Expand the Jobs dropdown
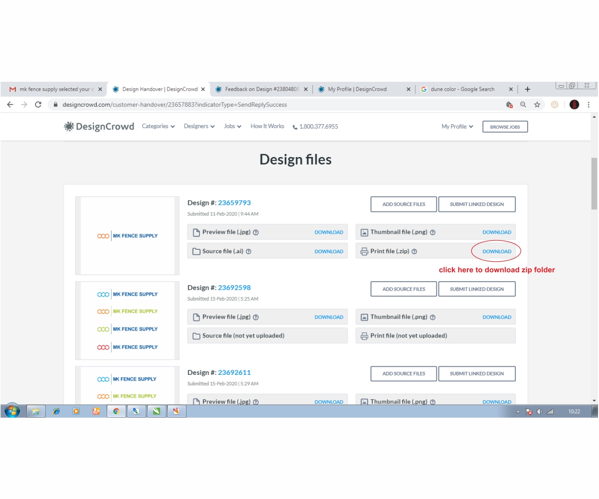This screenshot has width=599, height=499. point(232,127)
